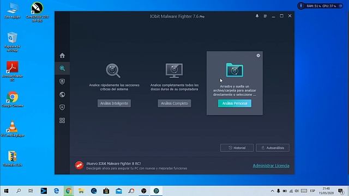Click the taskbar search magnifier
Screen dimensions: 349x196
point(19,191)
